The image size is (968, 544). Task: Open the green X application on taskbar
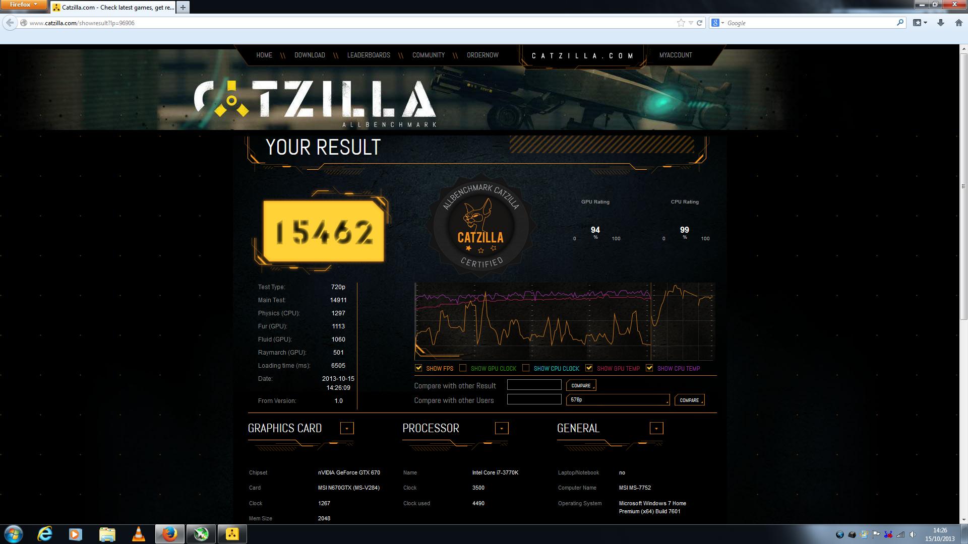[x=201, y=534]
